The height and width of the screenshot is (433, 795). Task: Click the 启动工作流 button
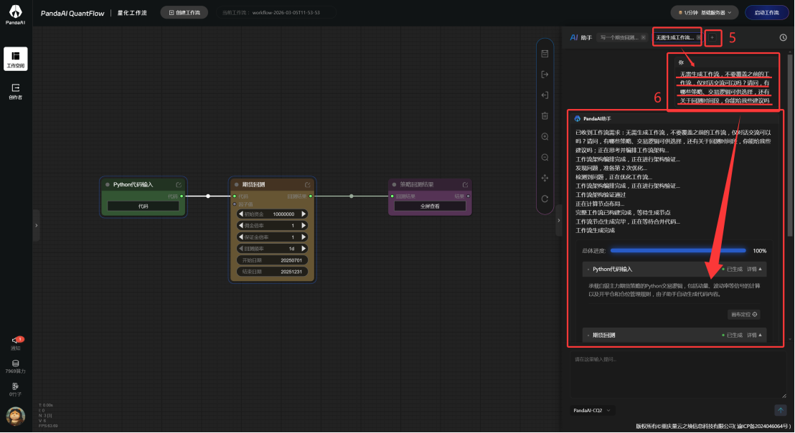point(766,13)
